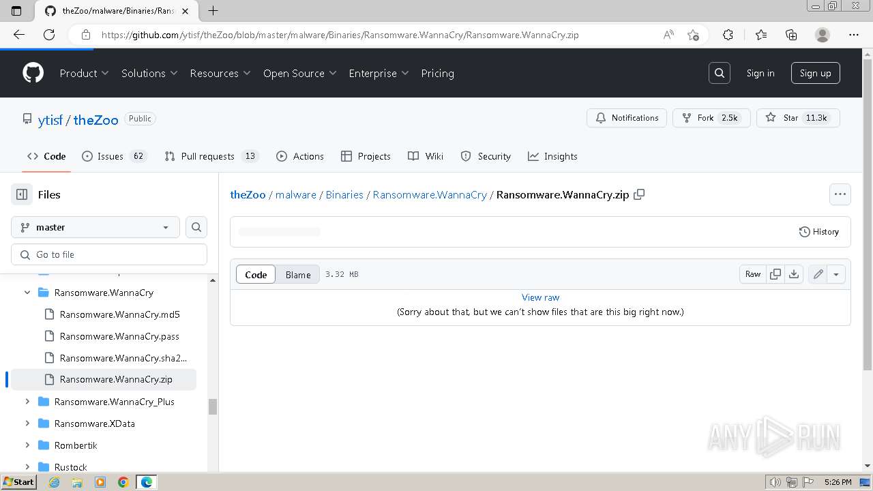
Task: Expand the Rombertik folder
Action: click(27, 445)
